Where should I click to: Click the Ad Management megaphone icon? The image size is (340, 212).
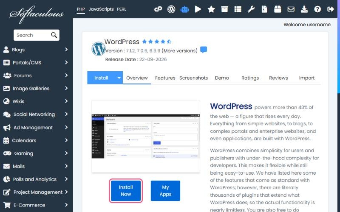click(7, 128)
